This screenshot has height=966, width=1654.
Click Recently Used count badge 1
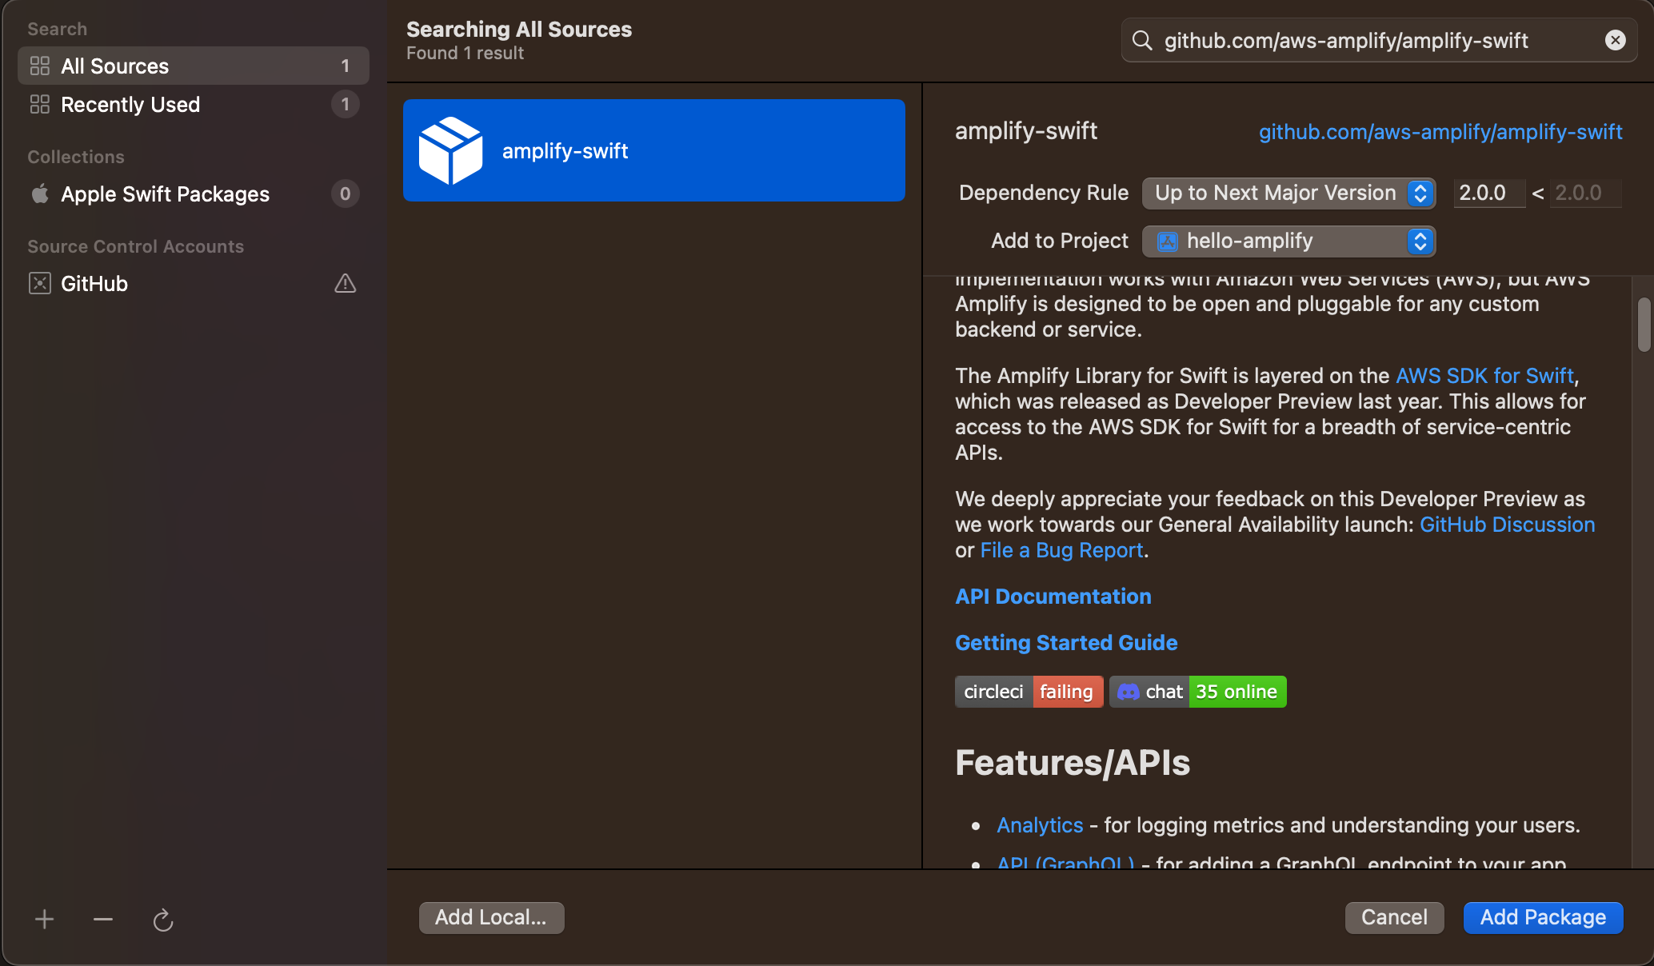[346, 104]
